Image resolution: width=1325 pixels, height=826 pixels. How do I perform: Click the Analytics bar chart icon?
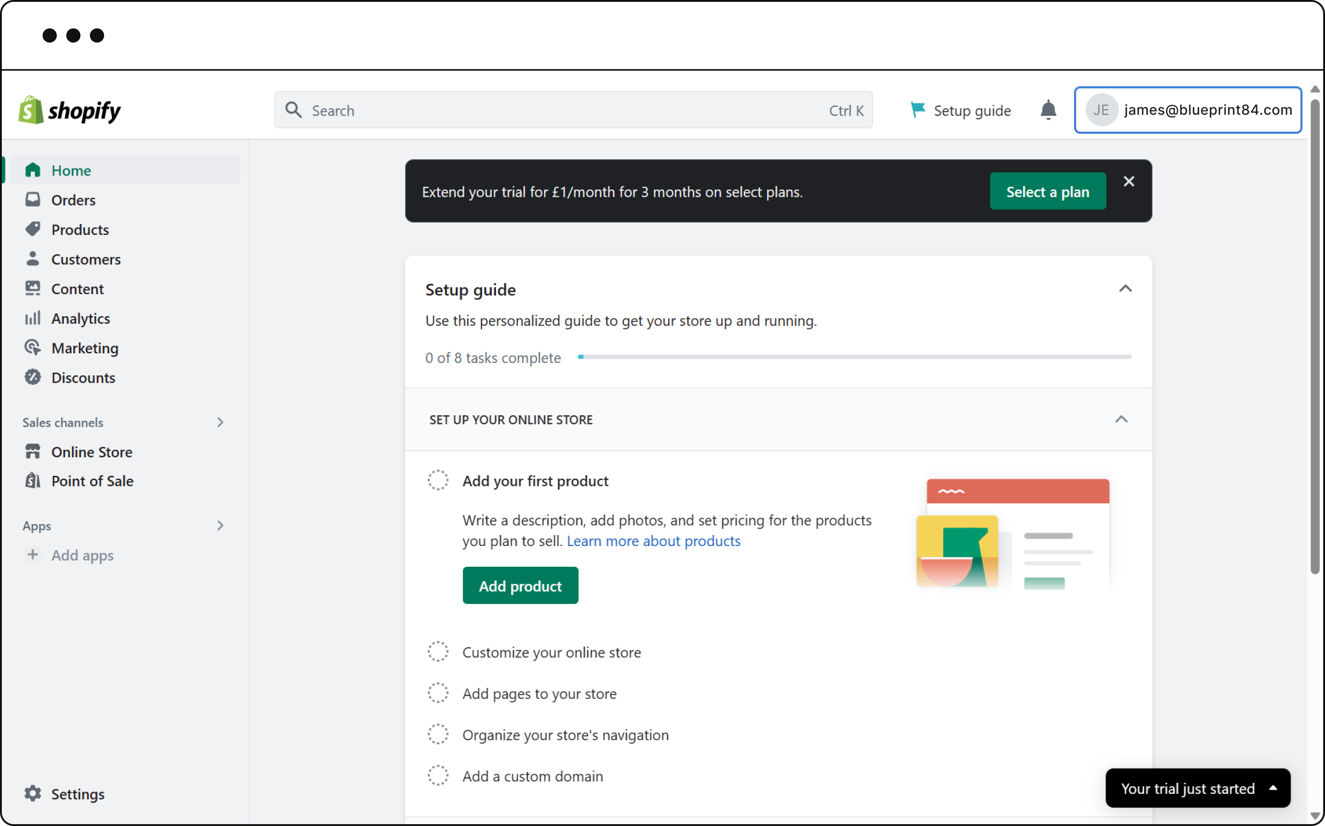tap(33, 318)
